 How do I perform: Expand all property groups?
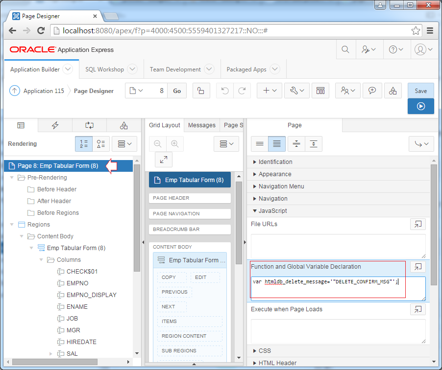[314, 144]
